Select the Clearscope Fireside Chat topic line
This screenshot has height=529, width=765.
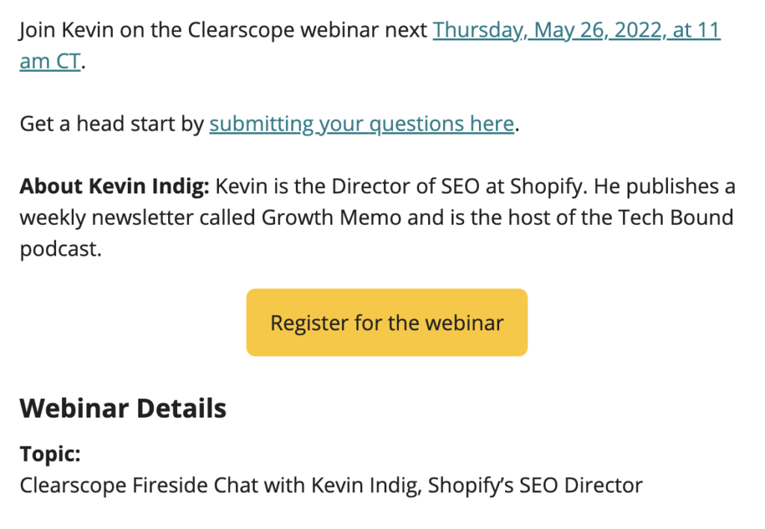click(331, 485)
